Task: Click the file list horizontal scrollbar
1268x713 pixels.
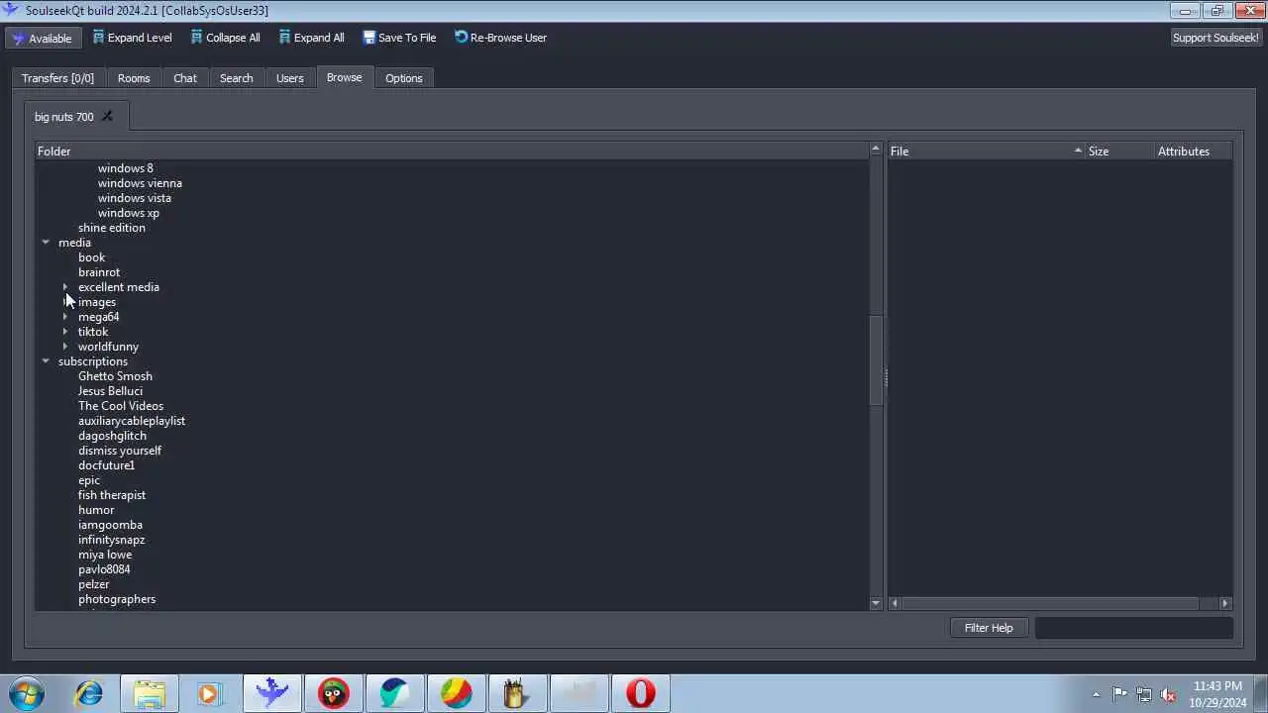Action: pyautogui.click(x=1050, y=603)
